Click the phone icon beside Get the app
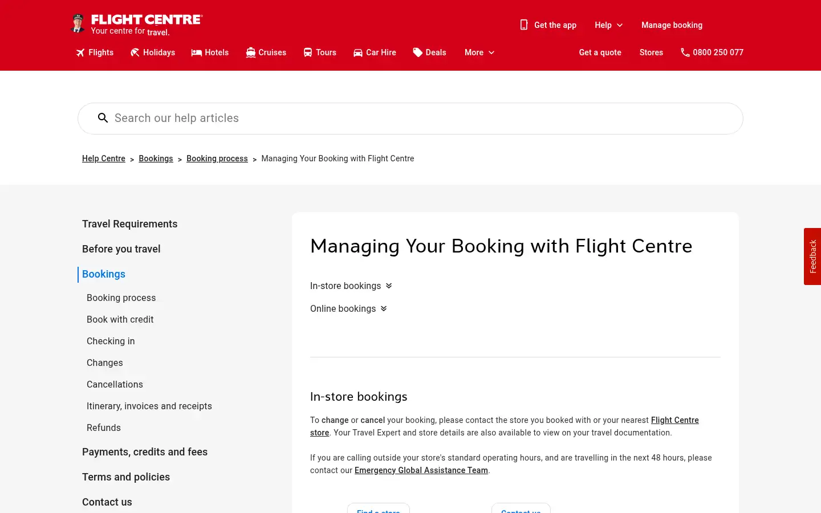The image size is (821, 513). point(524,25)
